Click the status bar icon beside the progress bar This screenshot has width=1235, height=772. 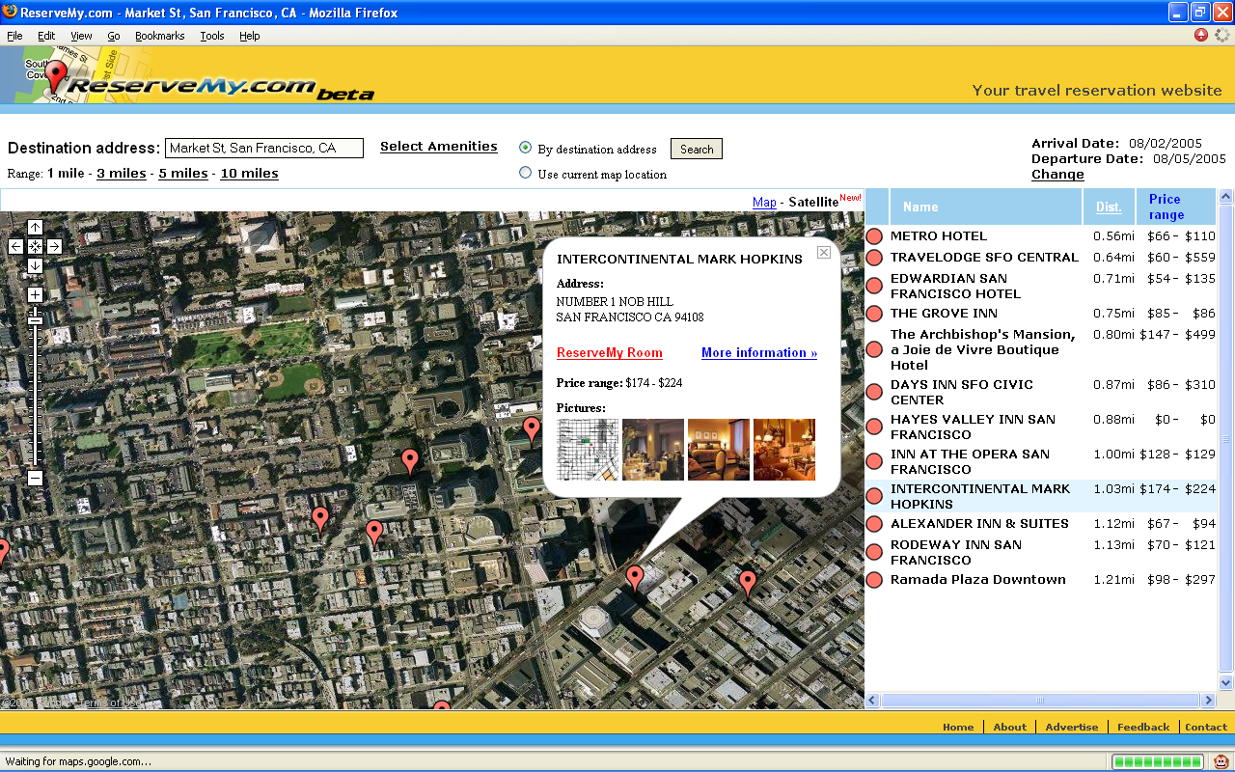[1221, 761]
